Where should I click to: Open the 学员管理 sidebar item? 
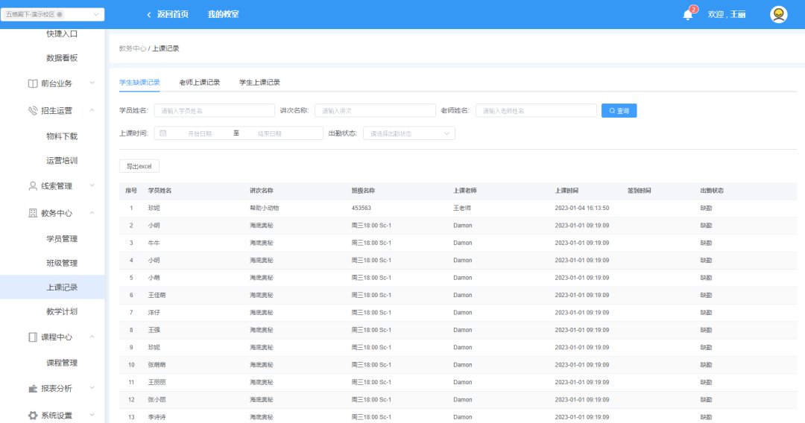(62, 239)
